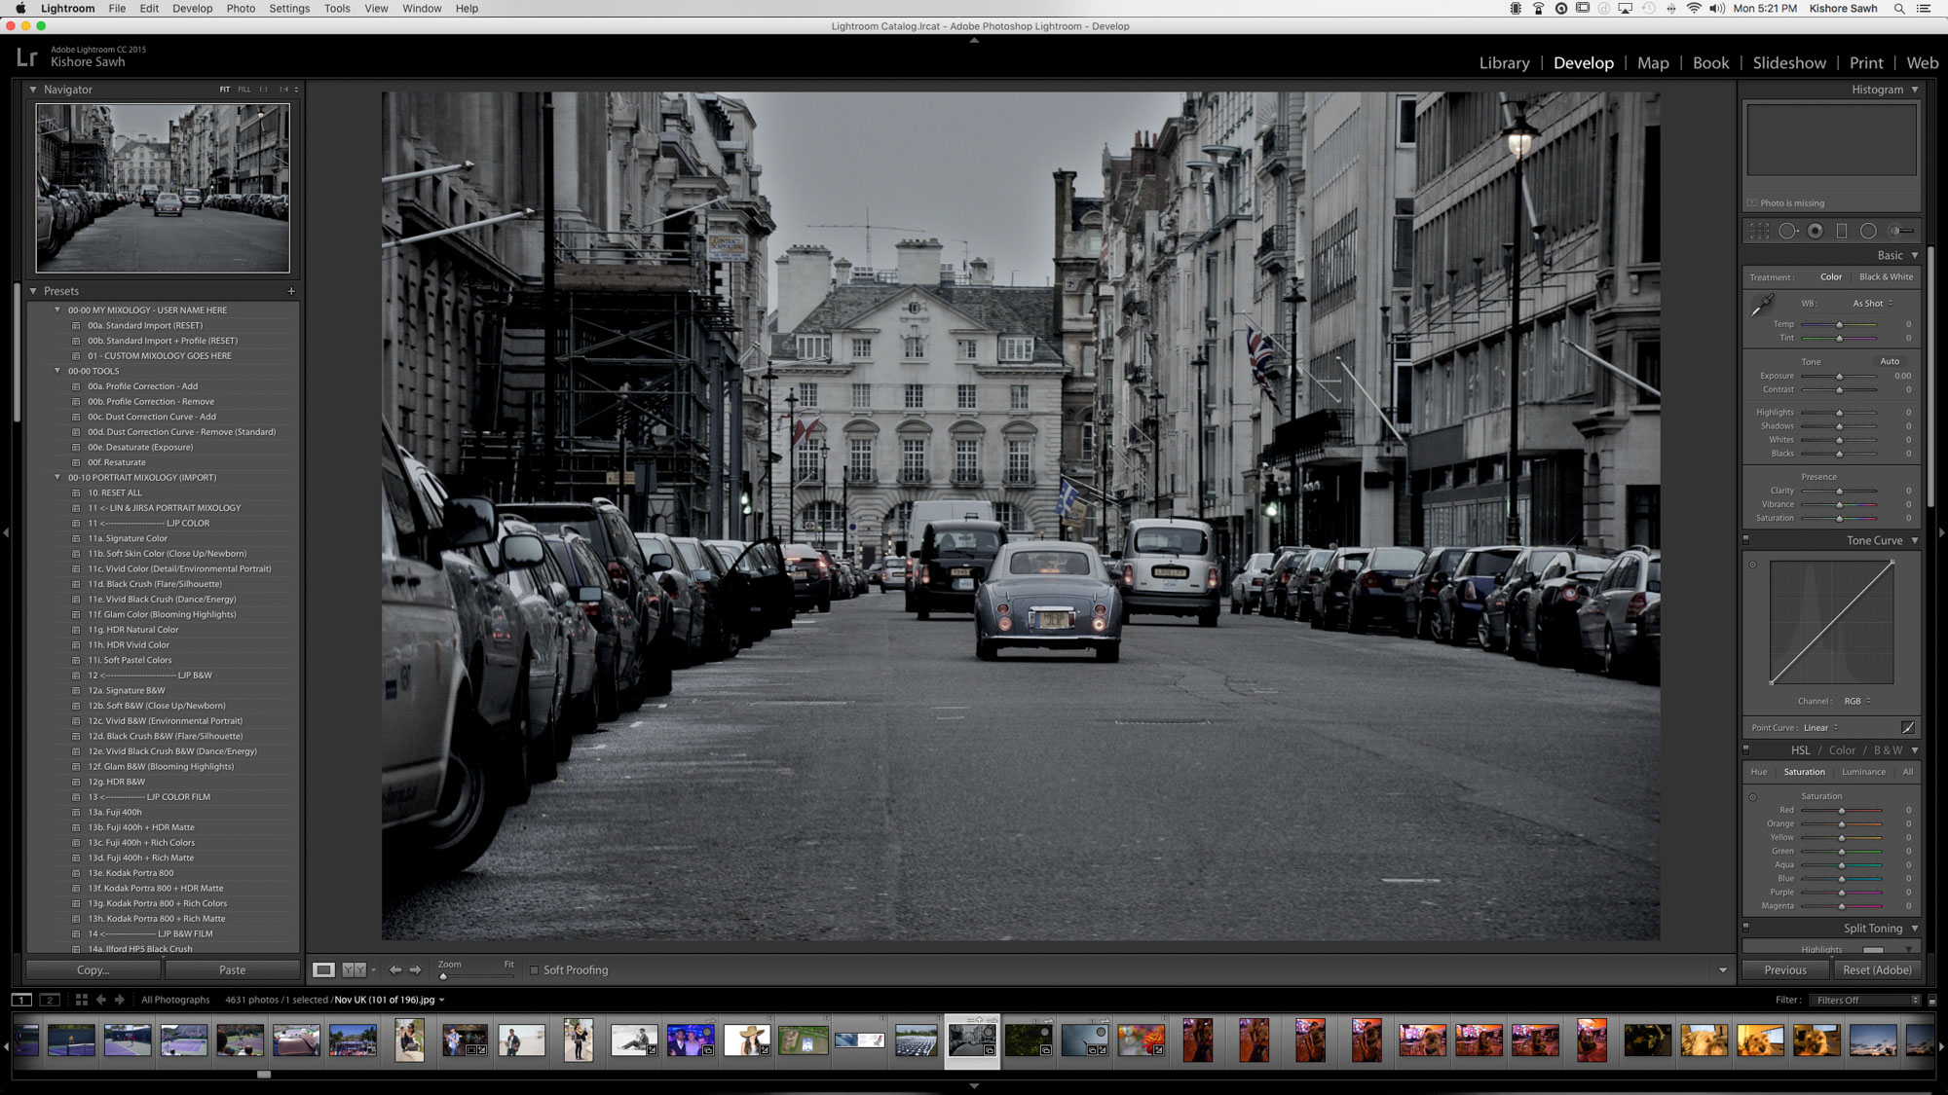
Task: Switch to Before/After view mode
Action: (x=355, y=969)
